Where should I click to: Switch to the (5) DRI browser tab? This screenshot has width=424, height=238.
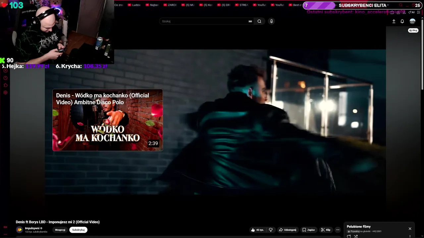(x=224, y=5)
